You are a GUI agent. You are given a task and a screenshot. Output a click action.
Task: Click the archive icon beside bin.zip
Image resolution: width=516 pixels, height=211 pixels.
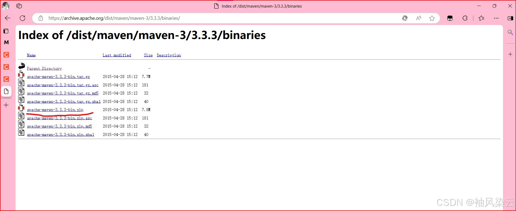coord(21,107)
